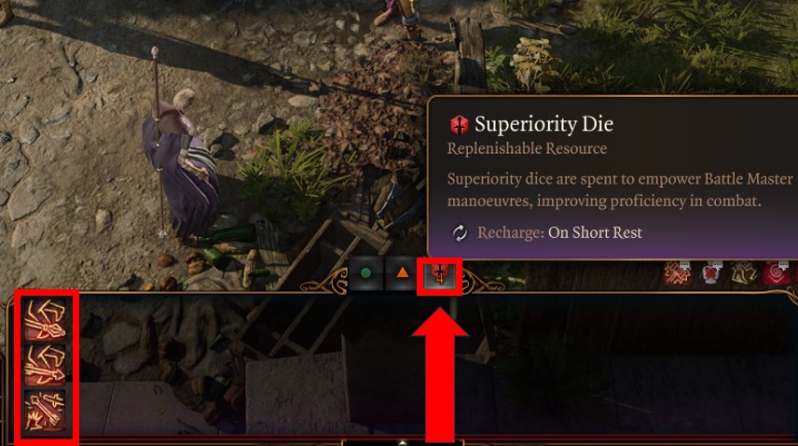The image size is (798, 446).
Task: Select the ranged Pushing Attack arrow icon
Action: [x=45, y=364]
